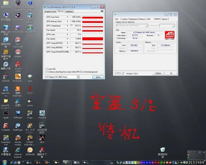The height and width of the screenshot is (165, 206).
Task: Open the Fraps desktop icon
Action: [x=30, y=115]
